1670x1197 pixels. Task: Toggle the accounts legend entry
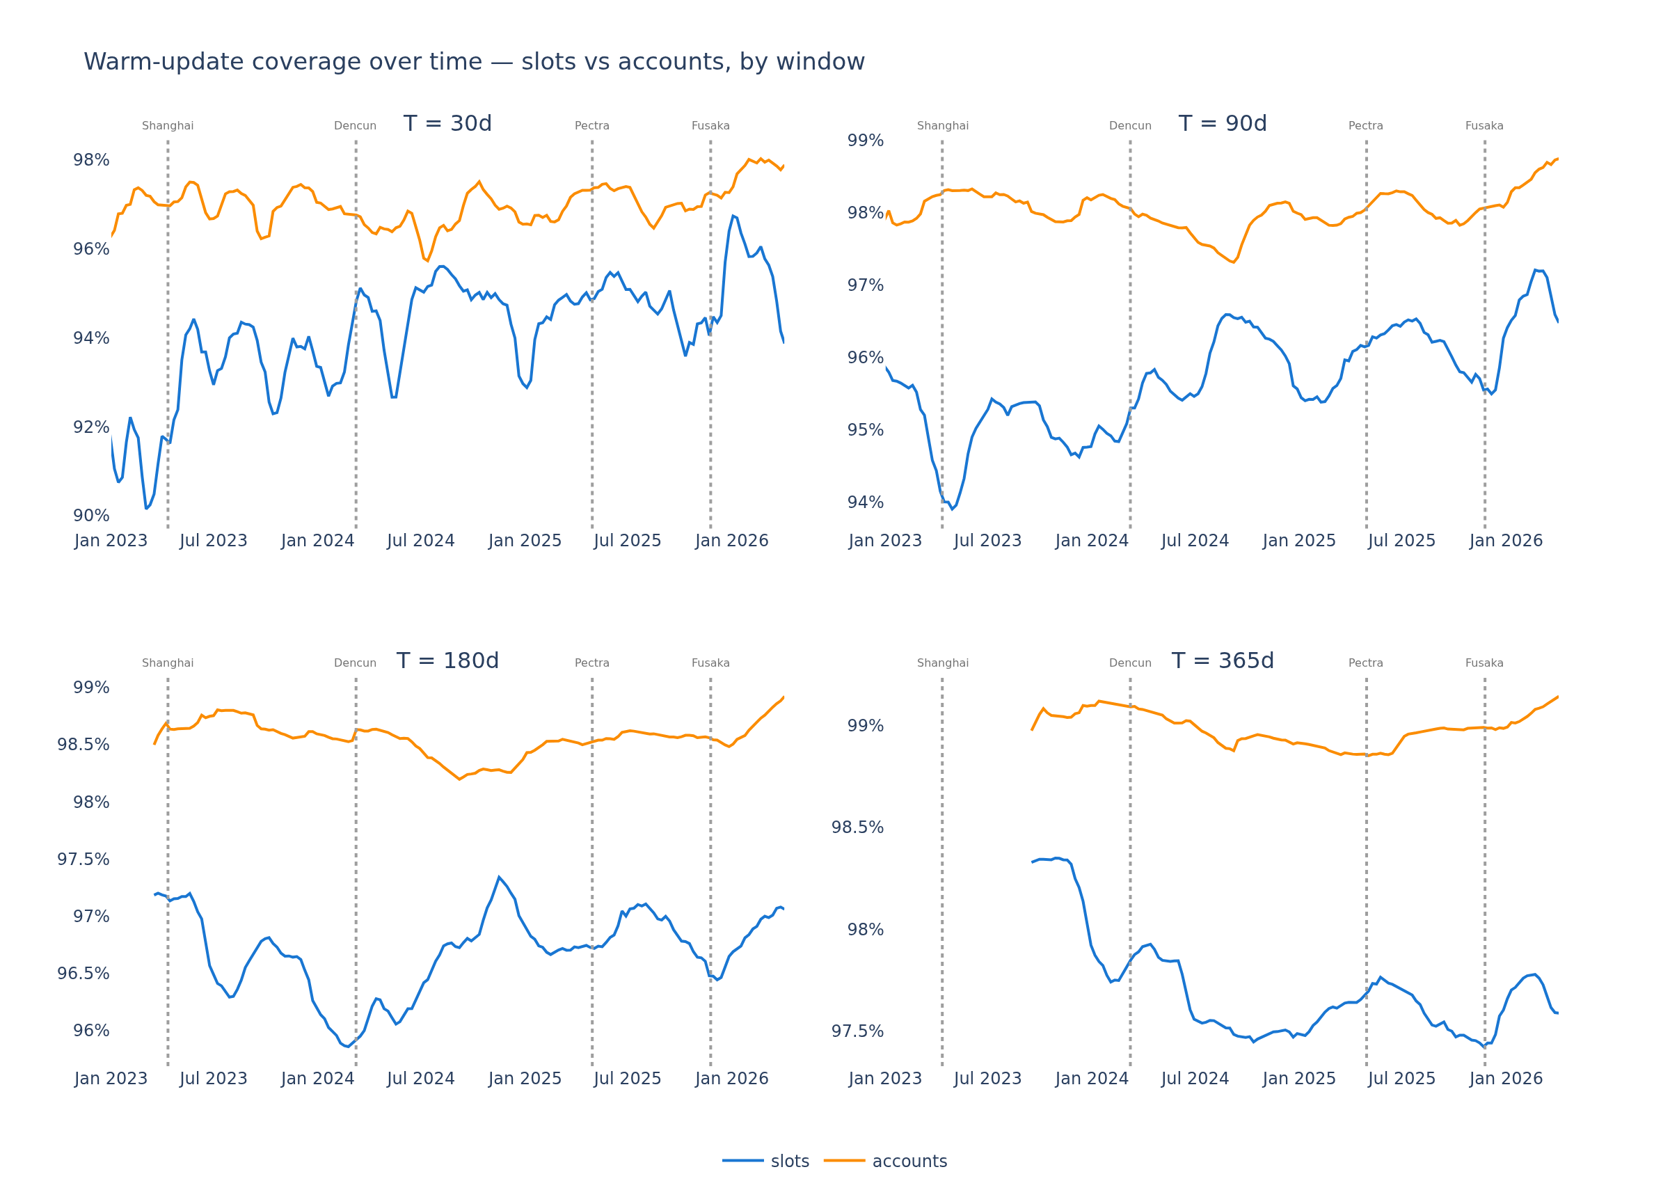click(885, 1161)
